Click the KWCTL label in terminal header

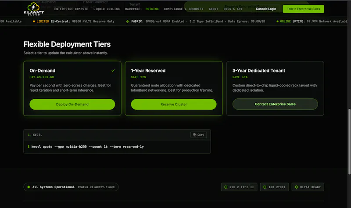click(x=37, y=135)
